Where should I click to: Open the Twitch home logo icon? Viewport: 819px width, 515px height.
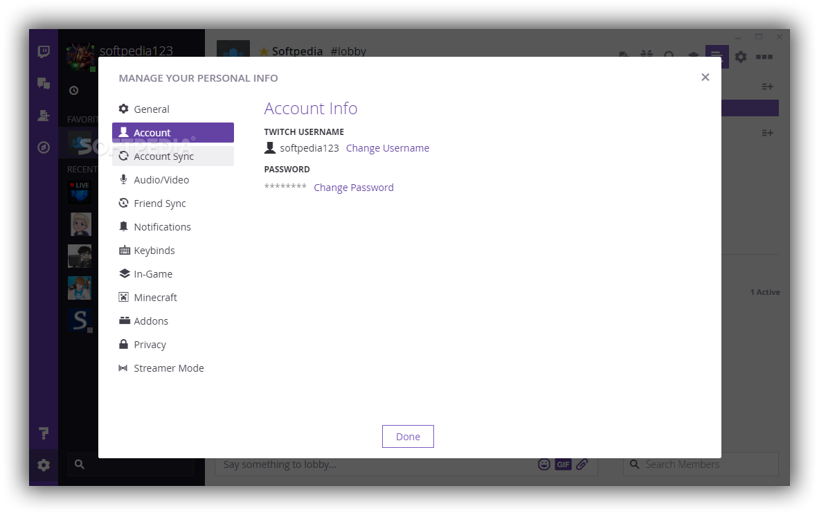click(44, 51)
